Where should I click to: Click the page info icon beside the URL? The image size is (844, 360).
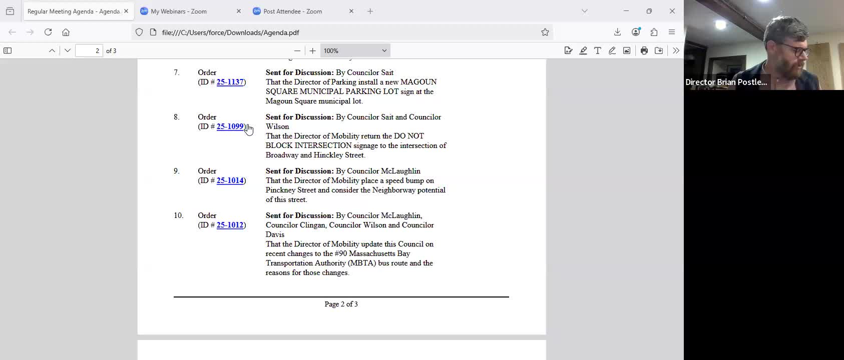pyautogui.click(x=153, y=32)
